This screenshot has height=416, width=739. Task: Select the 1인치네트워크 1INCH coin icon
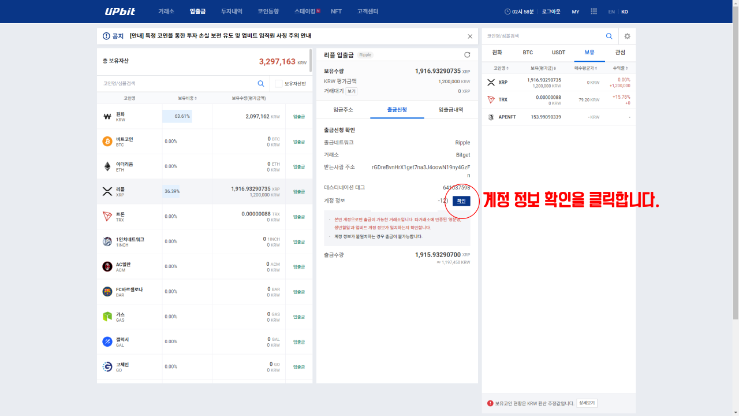(x=107, y=242)
